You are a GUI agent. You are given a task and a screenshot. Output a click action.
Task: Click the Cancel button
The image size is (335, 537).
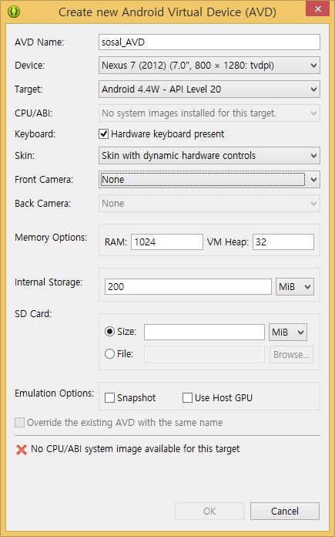285,512
